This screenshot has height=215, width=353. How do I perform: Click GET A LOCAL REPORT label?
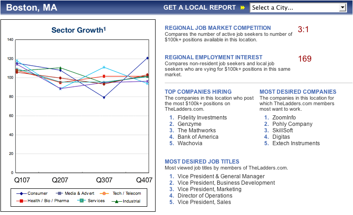(x=199, y=7)
